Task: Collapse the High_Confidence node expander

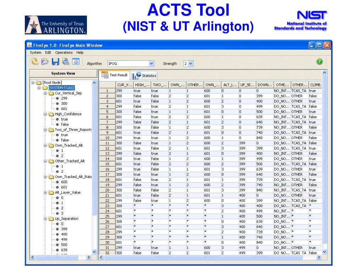Action: (x=45, y=114)
